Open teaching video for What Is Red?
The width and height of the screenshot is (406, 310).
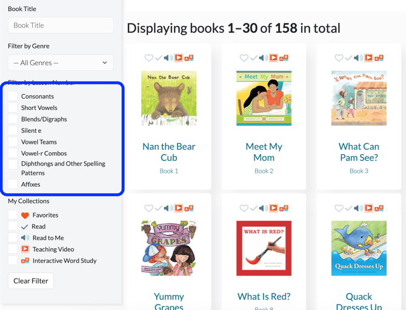273,208
